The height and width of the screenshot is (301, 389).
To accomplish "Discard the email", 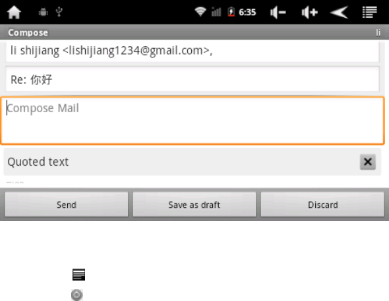I will coord(322,205).
